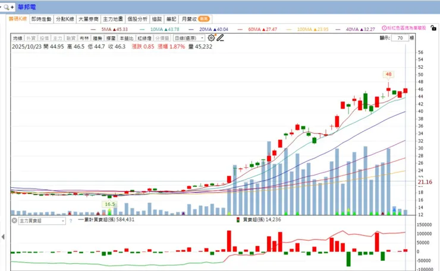Click the pink info circle icon

(384, 28)
